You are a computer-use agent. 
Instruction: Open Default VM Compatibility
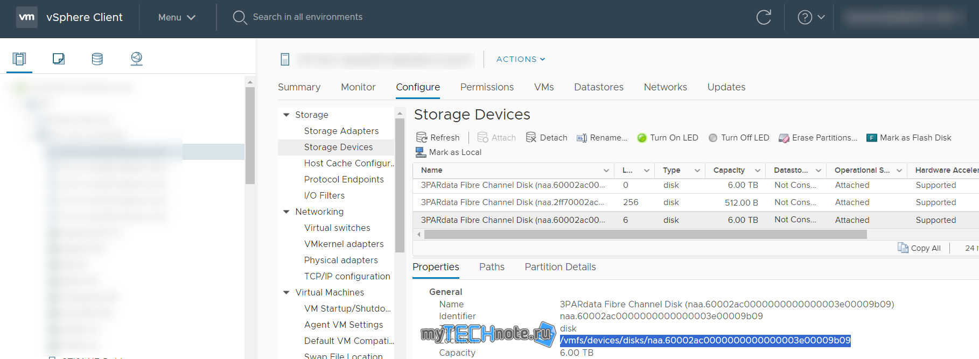[x=349, y=341]
